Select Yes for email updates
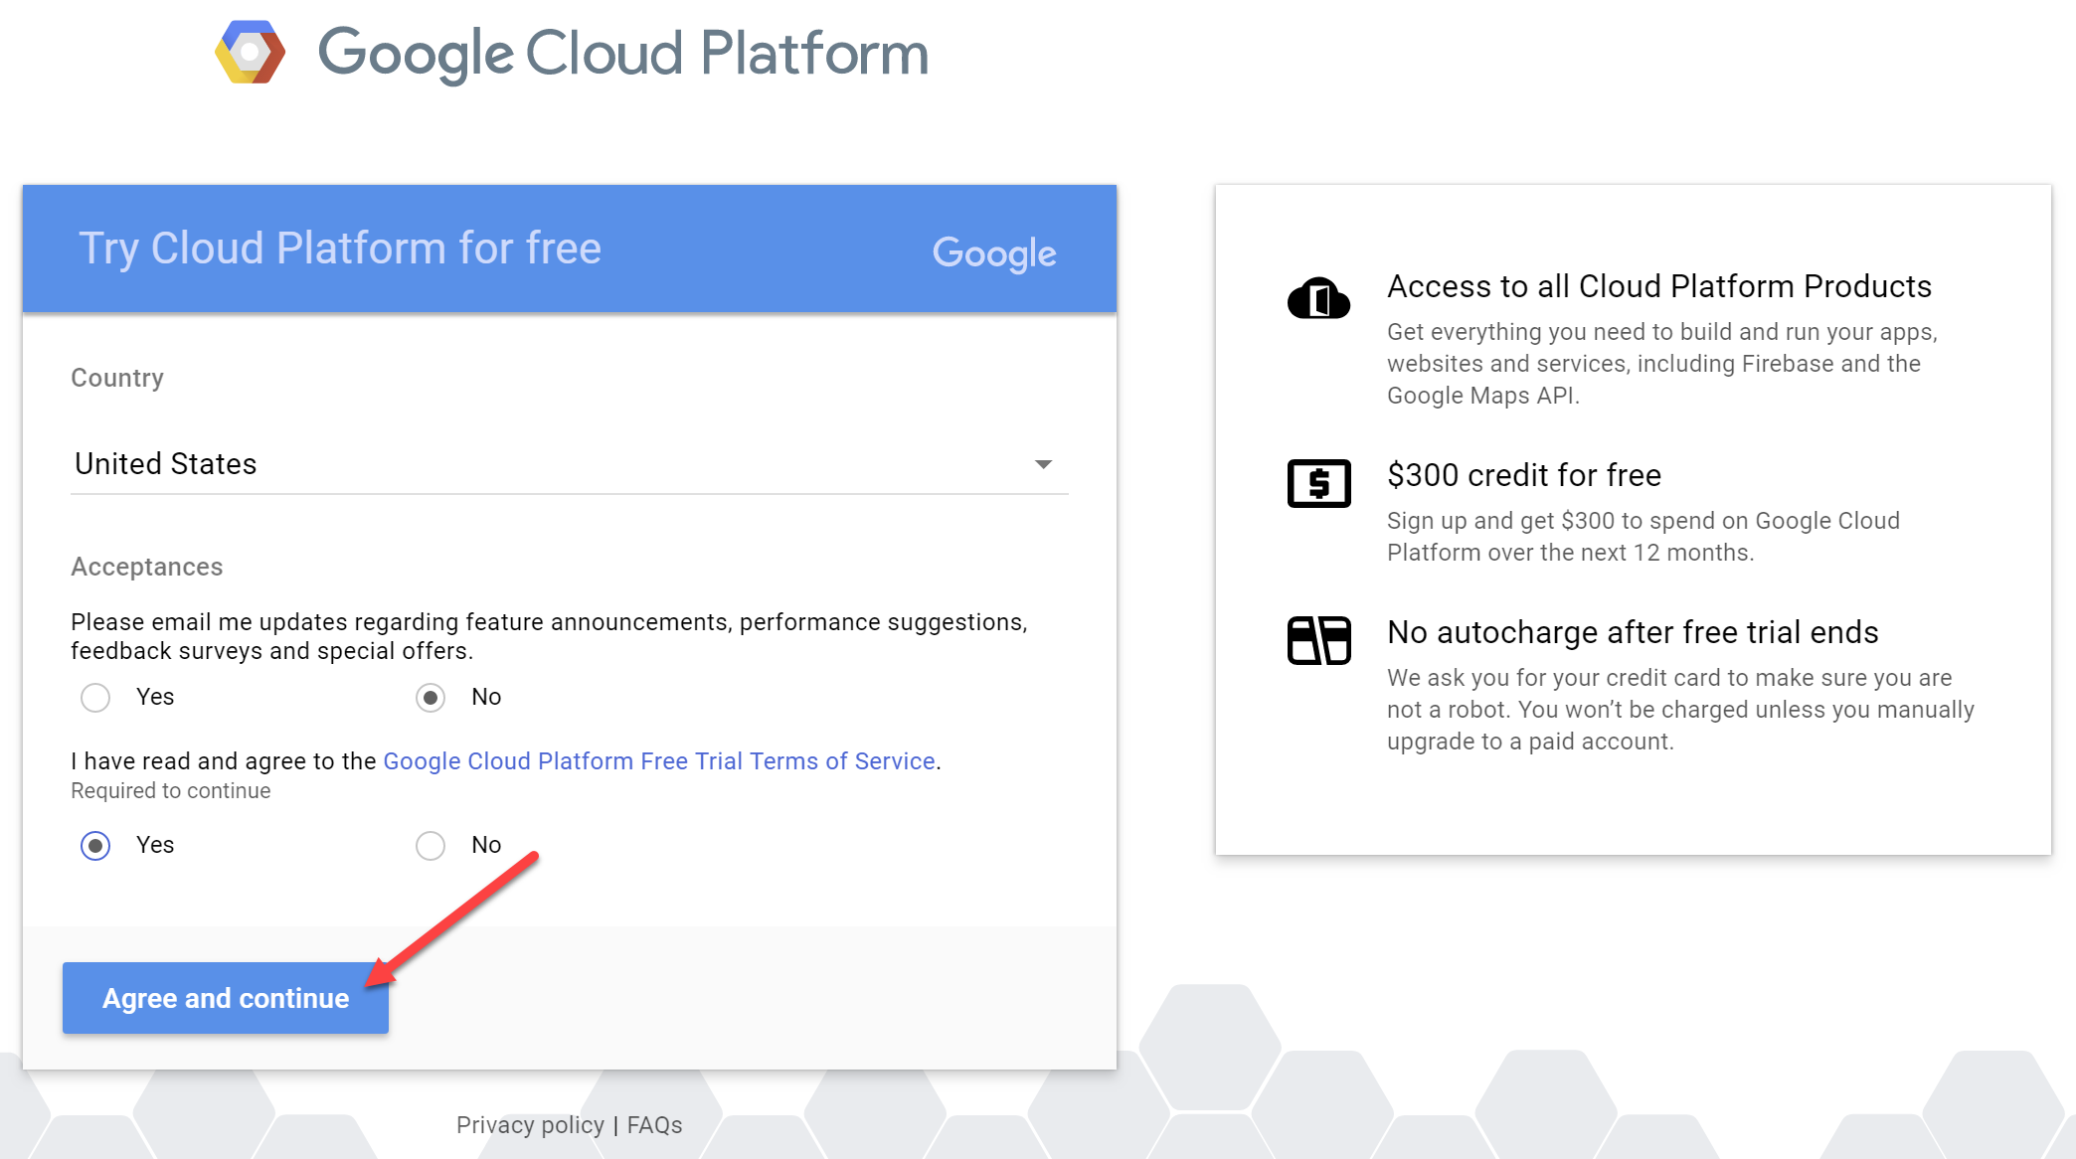The height and width of the screenshot is (1159, 2076). (95, 698)
